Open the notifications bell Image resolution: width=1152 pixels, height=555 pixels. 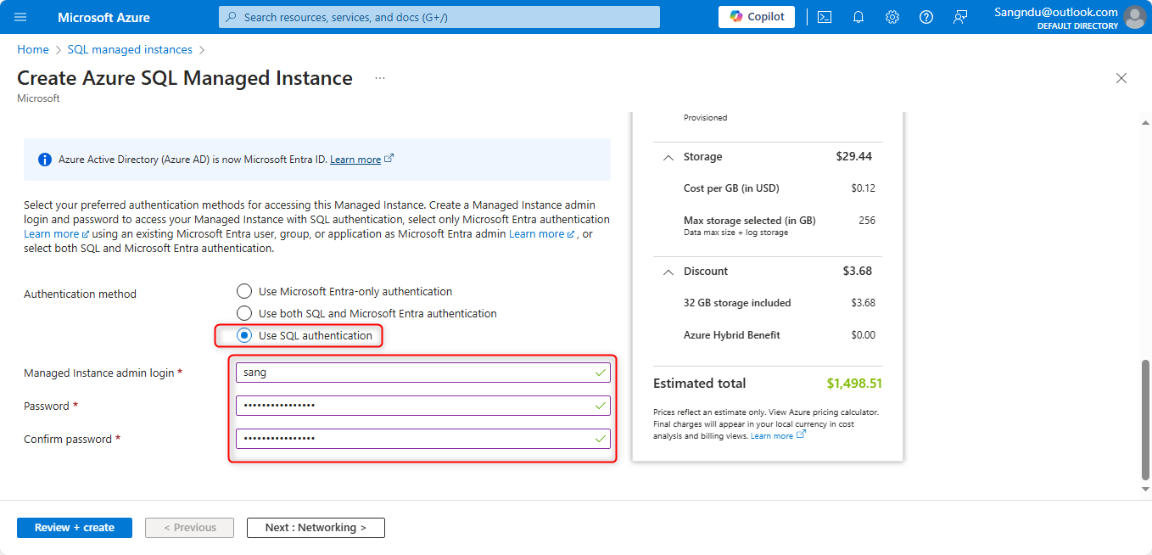click(x=858, y=17)
